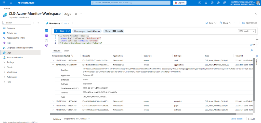
Task: Select Logs in left menu
Action: coord(20,52)
